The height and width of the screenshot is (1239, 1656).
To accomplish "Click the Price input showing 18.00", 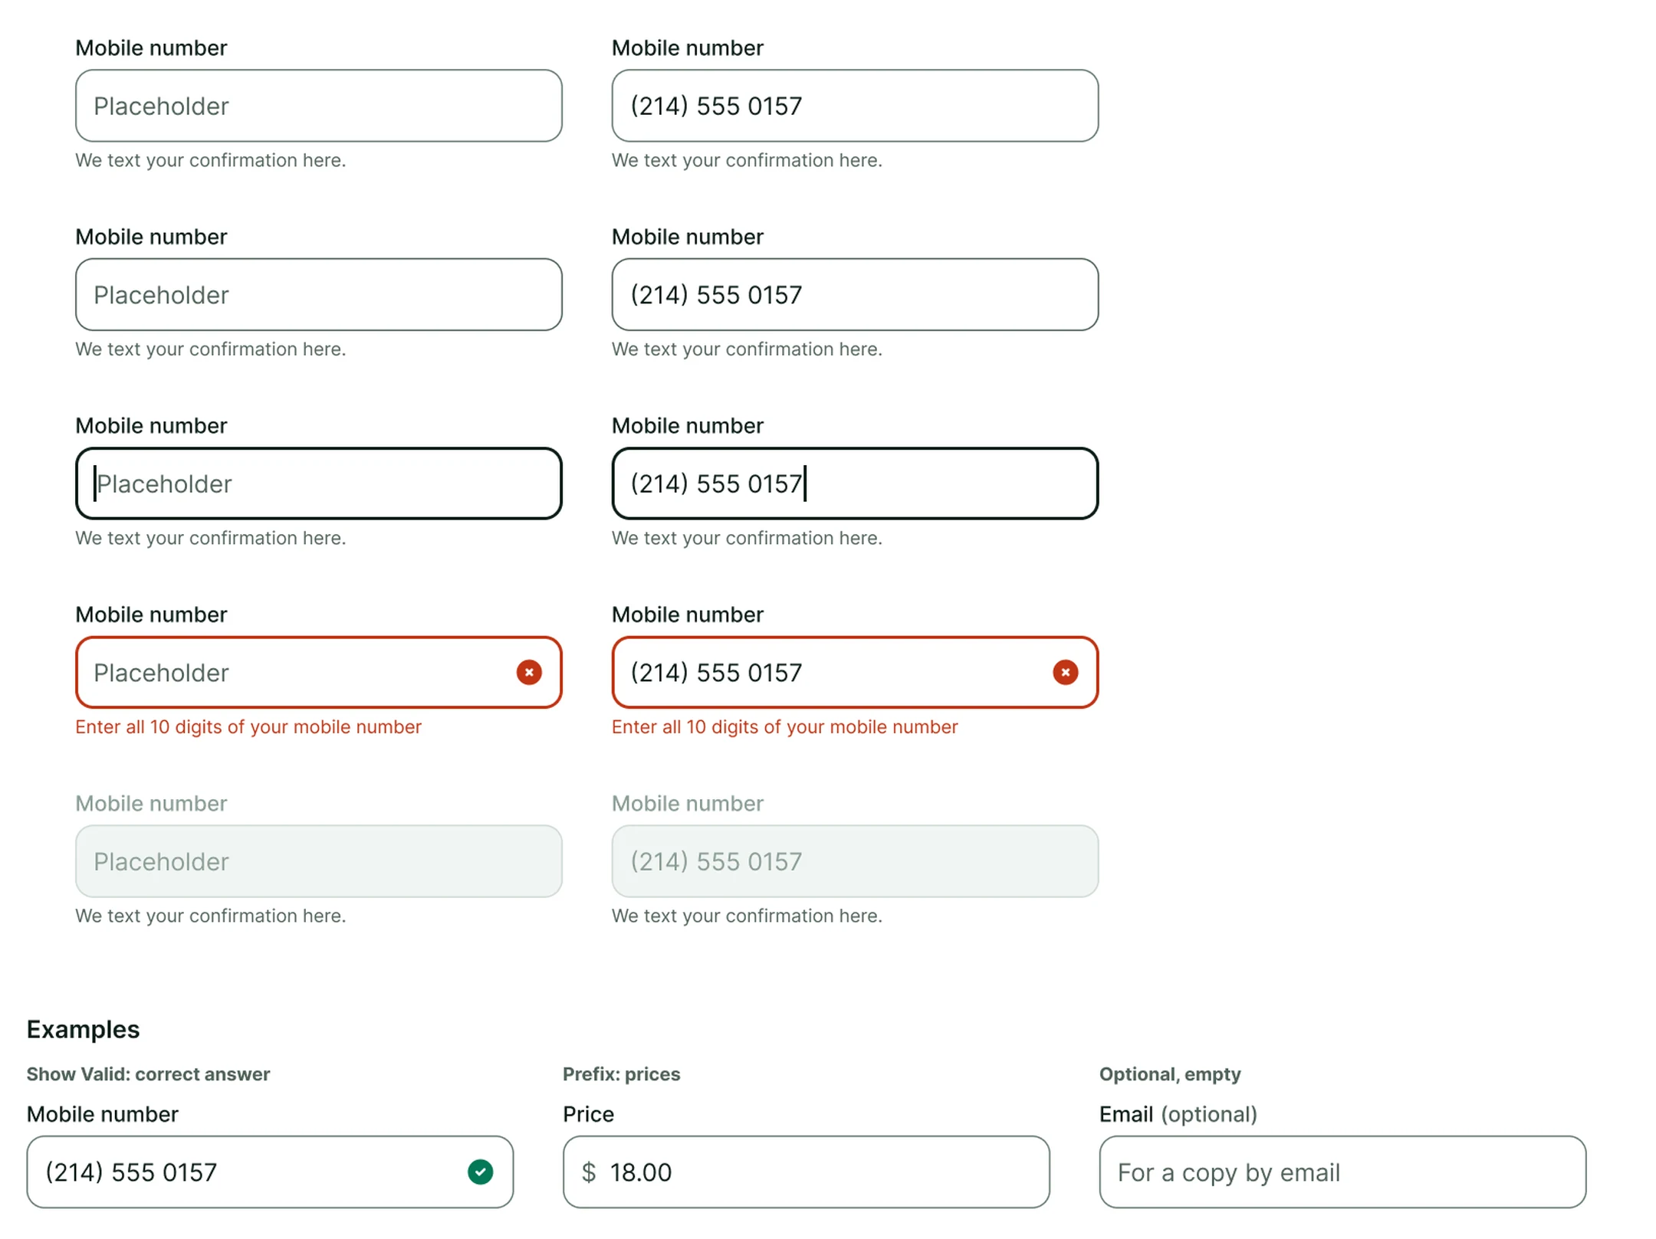I will click(x=806, y=1172).
